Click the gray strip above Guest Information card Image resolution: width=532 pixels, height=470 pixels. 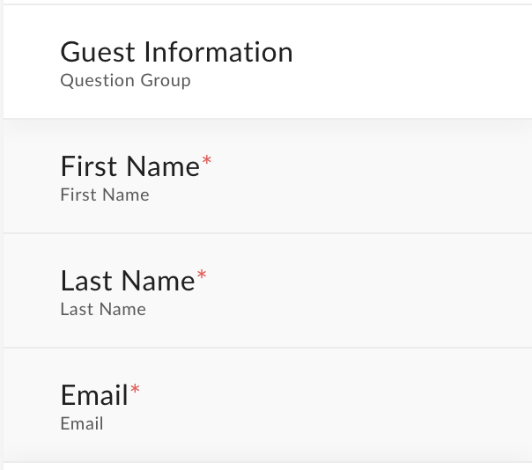(268, 2)
